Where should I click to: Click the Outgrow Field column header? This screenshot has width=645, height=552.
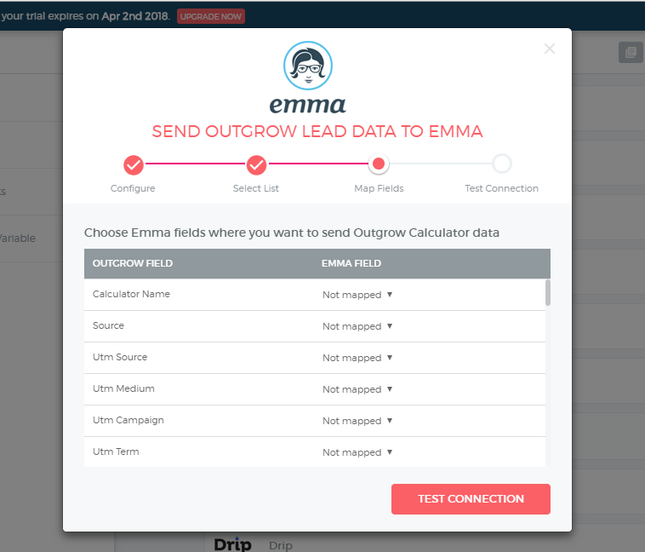tap(133, 263)
